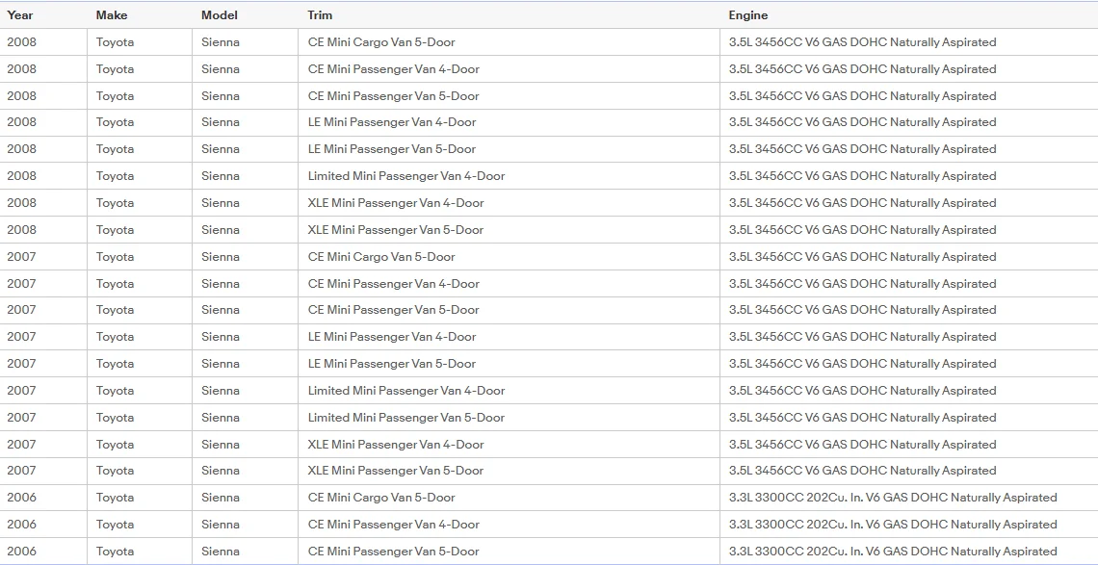Select 2007 trim 'XLE Mini Passenger Van 4-Door'
The width and height of the screenshot is (1098, 565).
(396, 445)
